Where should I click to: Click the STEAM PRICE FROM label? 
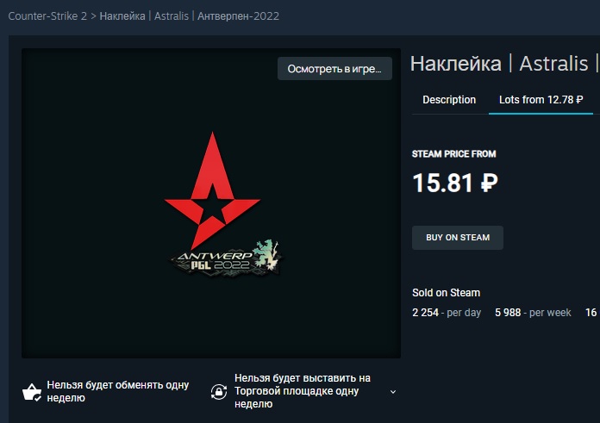(453, 153)
